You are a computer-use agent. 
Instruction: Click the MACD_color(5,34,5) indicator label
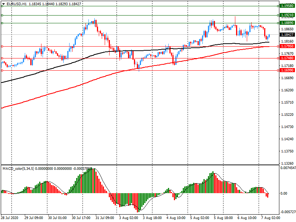point(18,168)
